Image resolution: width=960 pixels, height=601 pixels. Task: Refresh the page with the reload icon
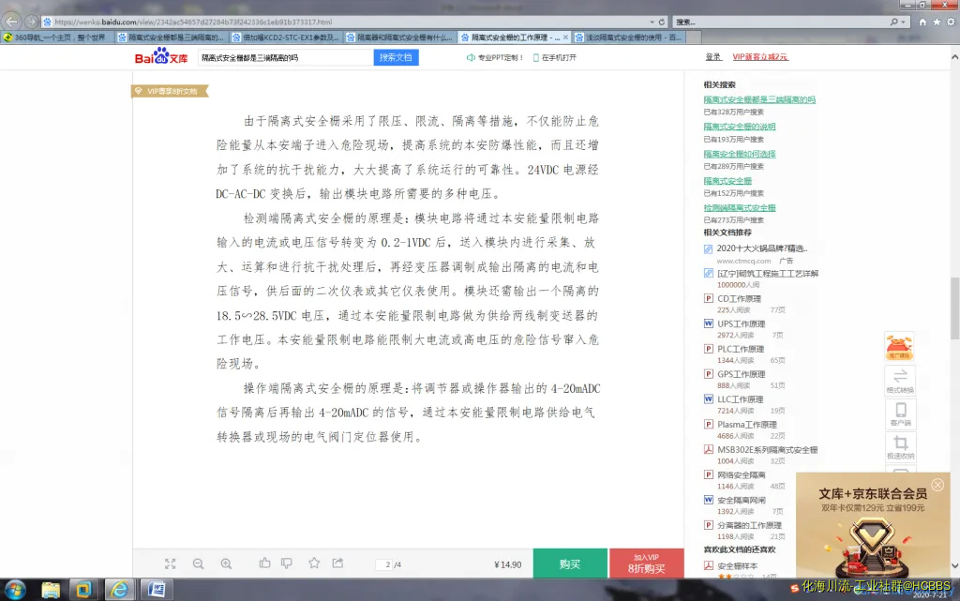tap(661, 22)
